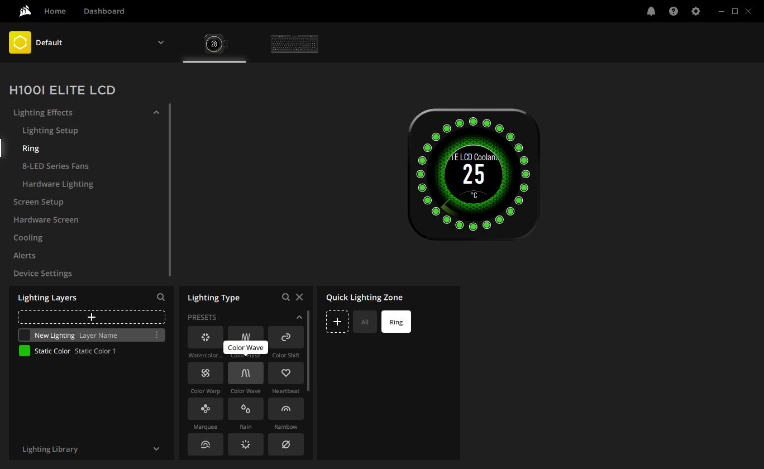
Task: Open Lighting Setup
Action: pyautogui.click(x=50, y=130)
